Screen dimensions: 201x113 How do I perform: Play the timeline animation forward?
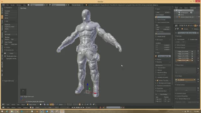coord(79,107)
